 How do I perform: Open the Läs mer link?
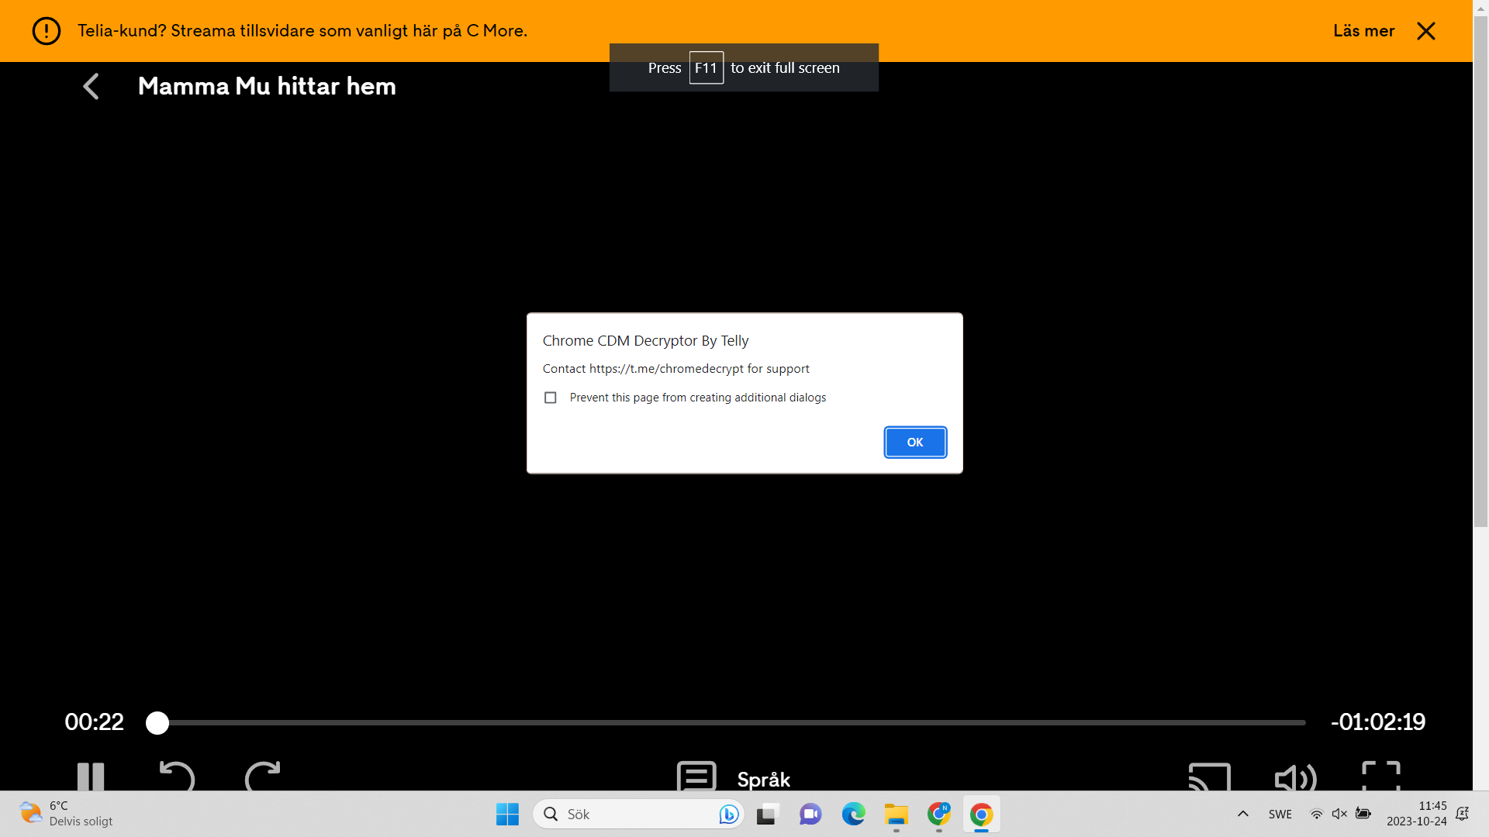pyautogui.click(x=1363, y=31)
